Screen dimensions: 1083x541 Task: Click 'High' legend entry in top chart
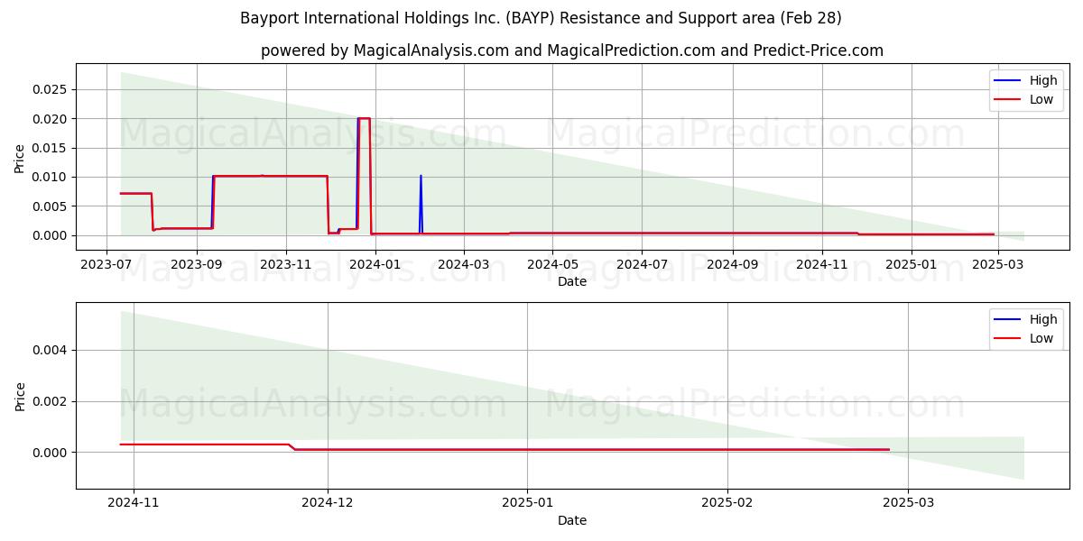point(1043,80)
